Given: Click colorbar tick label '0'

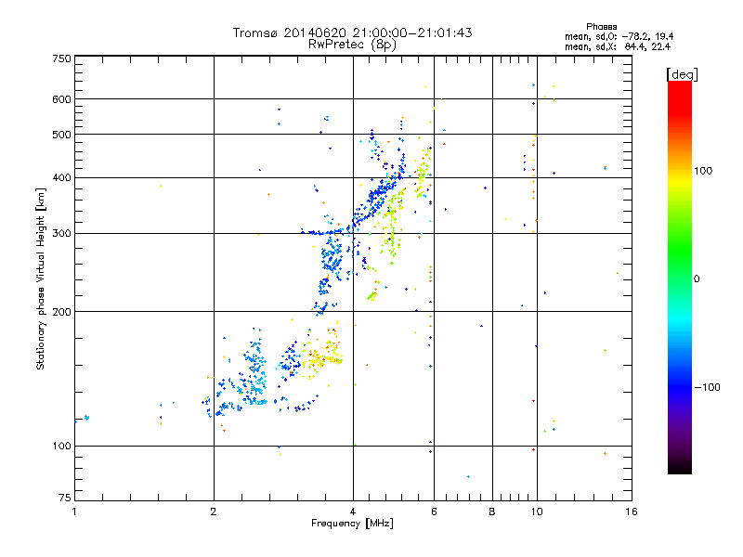Looking at the screenshot, I should (x=697, y=279).
